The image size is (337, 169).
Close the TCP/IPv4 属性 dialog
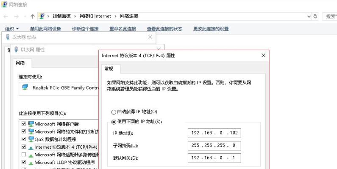[x=263, y=55]
